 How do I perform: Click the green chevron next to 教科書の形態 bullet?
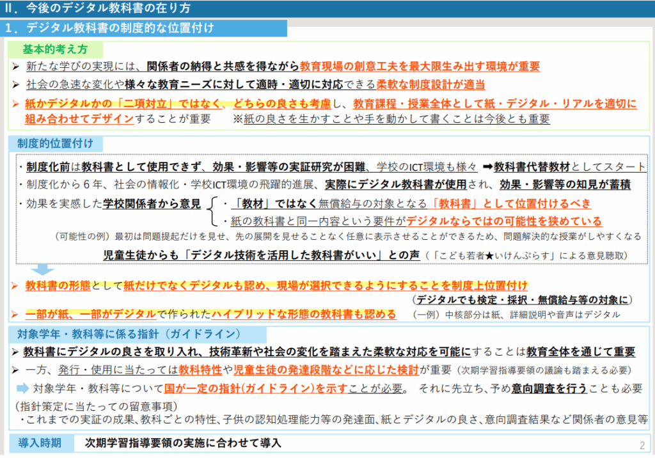point(15,285)
